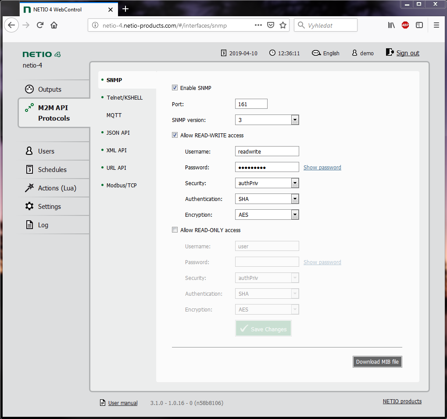Switch to the MQTT tab

click(x=114, y=115)
